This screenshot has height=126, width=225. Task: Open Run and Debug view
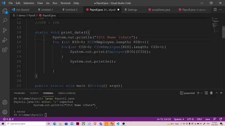(x=5, y=40)
